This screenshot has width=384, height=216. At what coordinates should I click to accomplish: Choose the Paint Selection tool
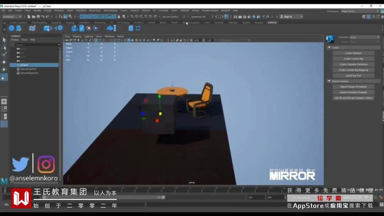pyautogui.click(x=4, y=55)
